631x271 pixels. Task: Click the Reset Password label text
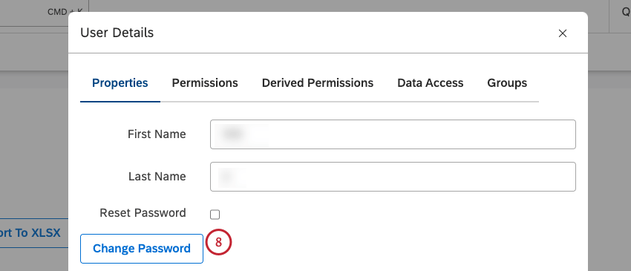click(143, 212)
